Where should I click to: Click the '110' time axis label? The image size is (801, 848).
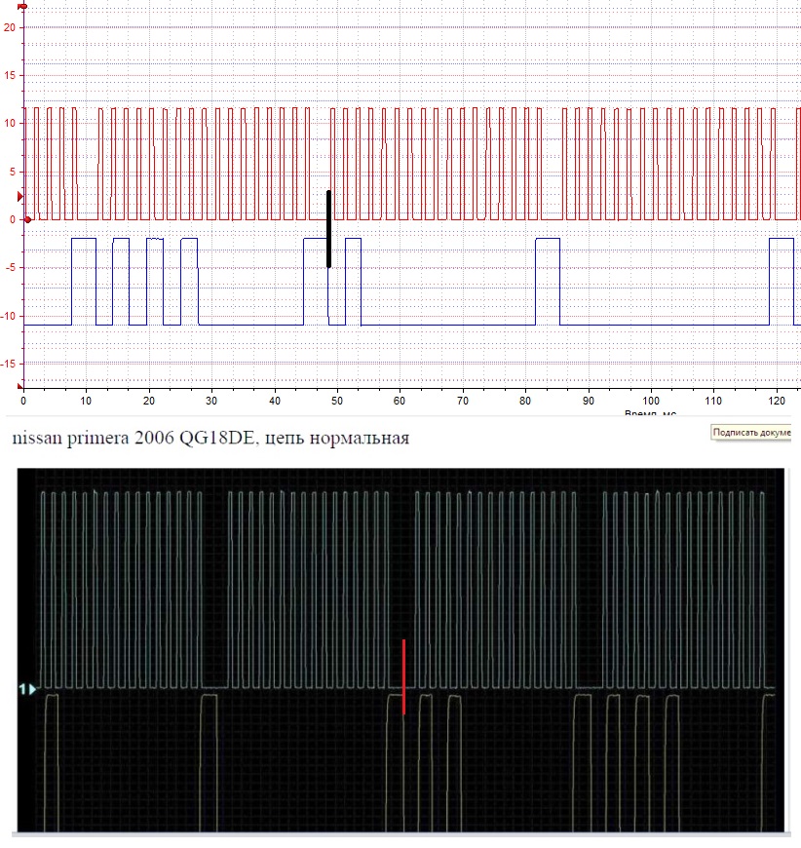click(713, 402)
